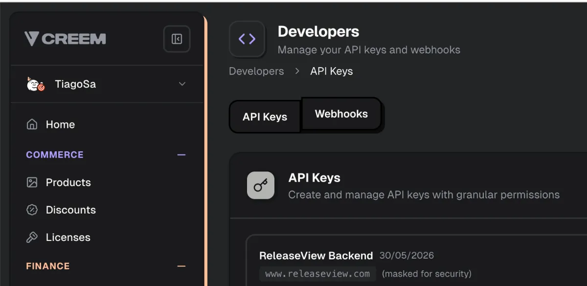Collapse the Finance section
This screenshot has width=587, height=286.
pyautogui.click(x=181, y=266)
